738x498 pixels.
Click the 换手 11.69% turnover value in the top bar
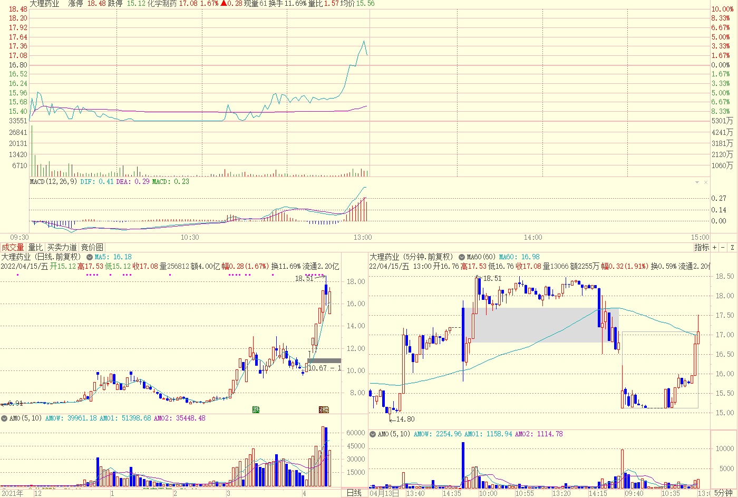click(287, 4)
